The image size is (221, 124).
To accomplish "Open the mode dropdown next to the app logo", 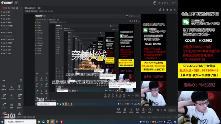I will 17,3.
